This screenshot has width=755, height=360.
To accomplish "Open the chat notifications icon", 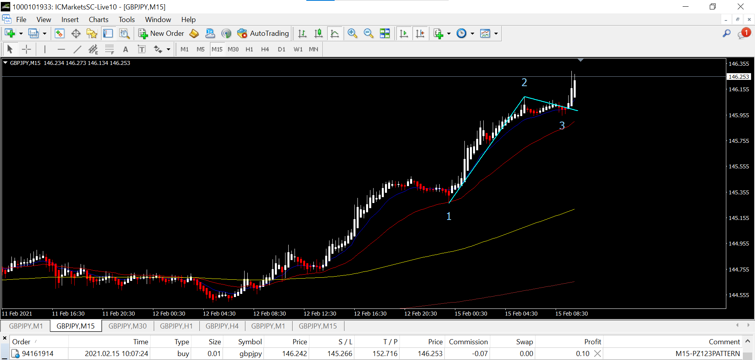I will point(744,33).
